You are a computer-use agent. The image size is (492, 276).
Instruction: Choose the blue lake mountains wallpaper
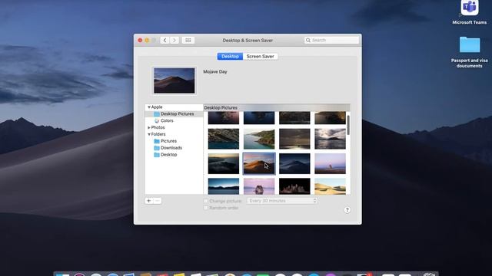(x=224, y=186)
